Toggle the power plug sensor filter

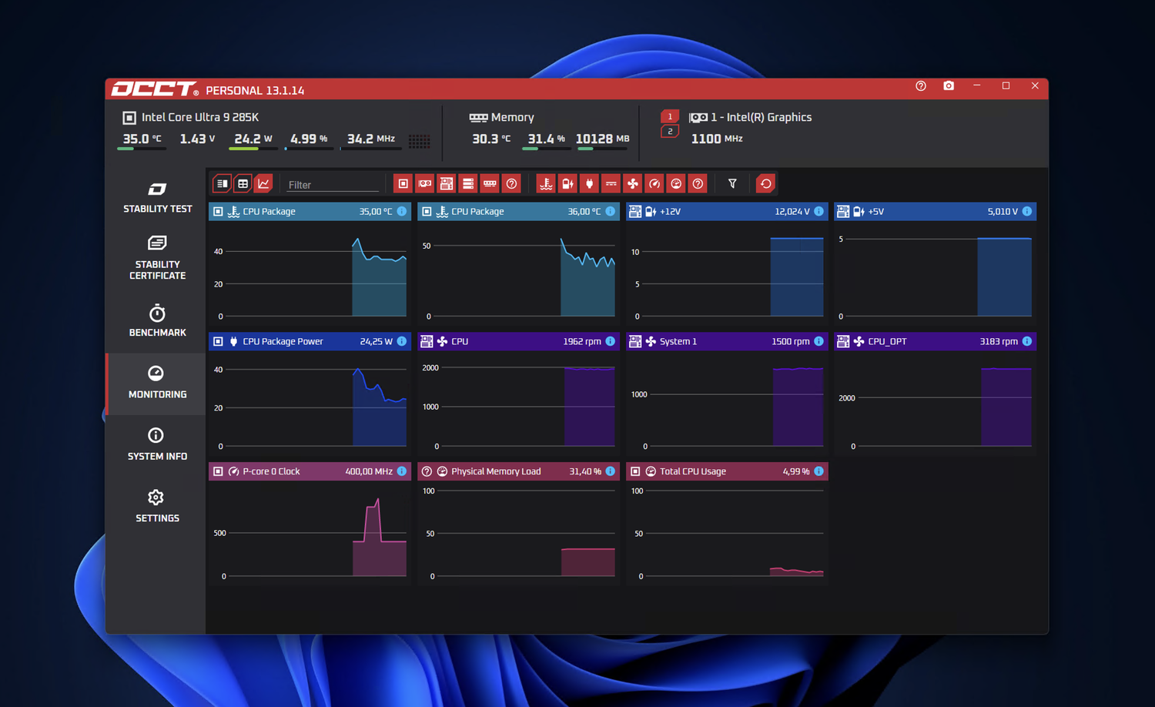click(589, 183)
